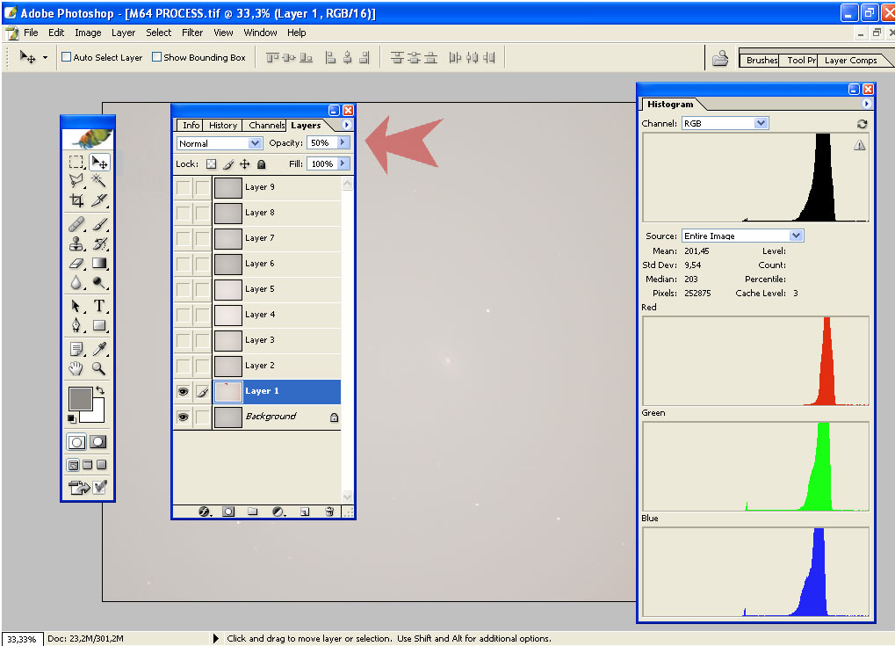Switch to the Channels tab

click(266, 126)
